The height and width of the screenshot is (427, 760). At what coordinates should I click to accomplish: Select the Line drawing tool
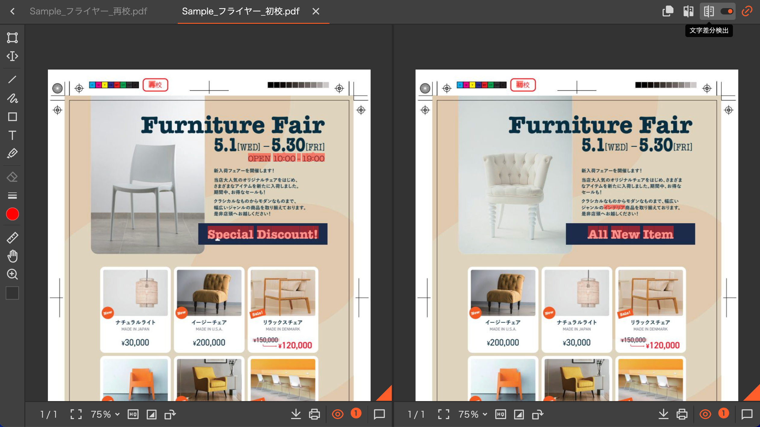coord(12,79)
